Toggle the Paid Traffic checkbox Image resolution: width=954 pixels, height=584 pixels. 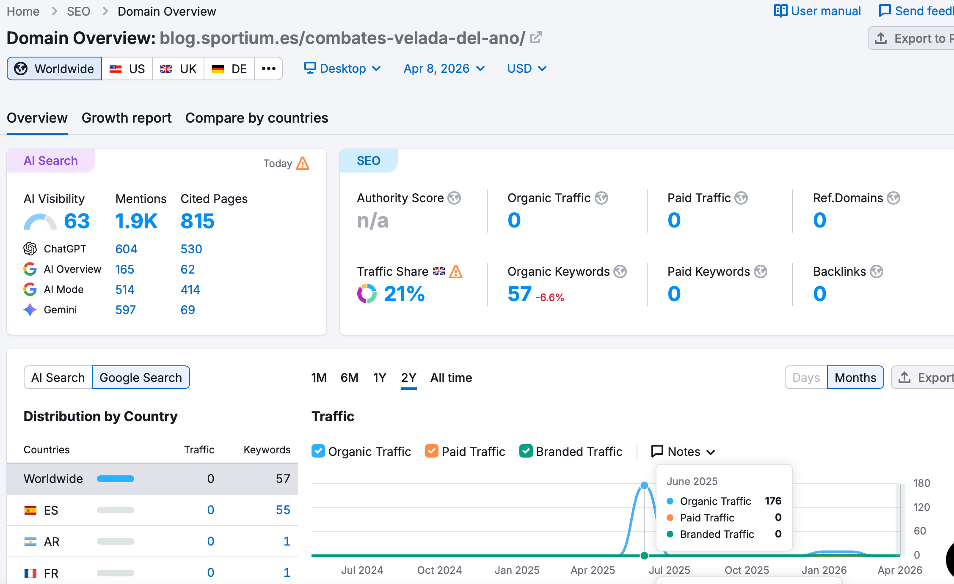(431, 451)
